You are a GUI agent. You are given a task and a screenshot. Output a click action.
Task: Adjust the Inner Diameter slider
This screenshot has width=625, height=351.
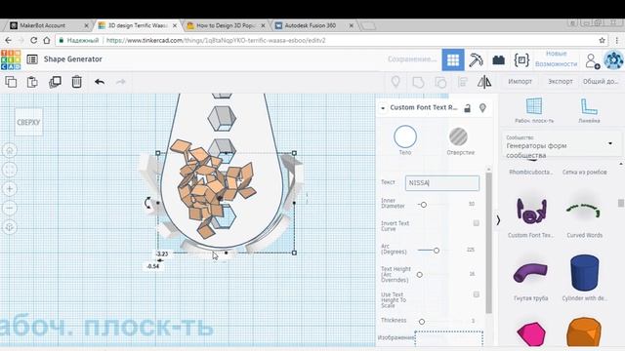click(423, 205)
